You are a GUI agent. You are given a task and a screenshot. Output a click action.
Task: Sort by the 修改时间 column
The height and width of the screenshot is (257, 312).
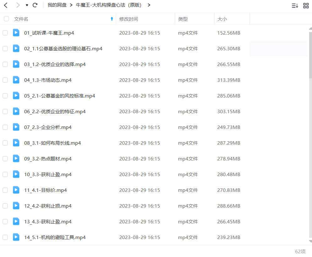129,19
